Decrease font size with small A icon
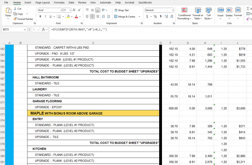252x165 pixels. pos(79,10)
